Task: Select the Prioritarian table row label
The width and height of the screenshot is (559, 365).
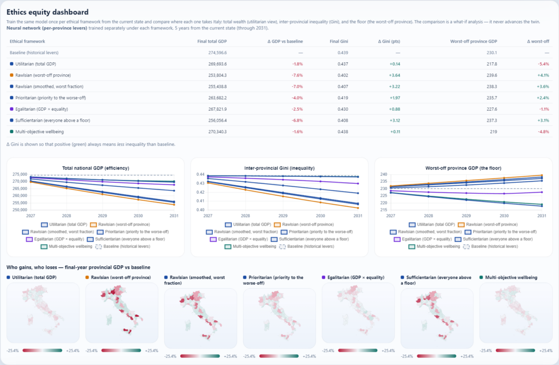Action: (51, 98)
